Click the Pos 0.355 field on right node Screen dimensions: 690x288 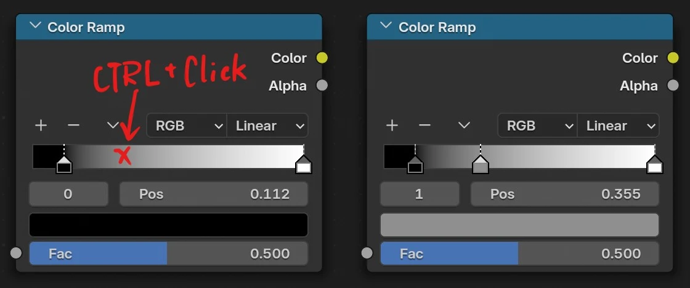[564, 194]
